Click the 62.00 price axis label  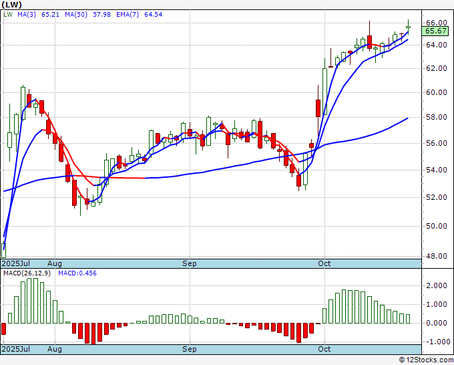click(437, 68)
